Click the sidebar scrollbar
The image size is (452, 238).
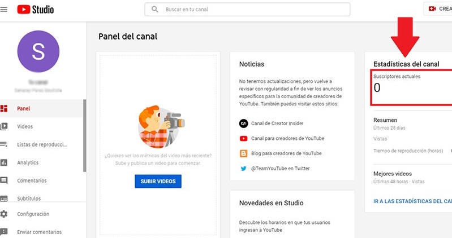[x=85, y=136]
